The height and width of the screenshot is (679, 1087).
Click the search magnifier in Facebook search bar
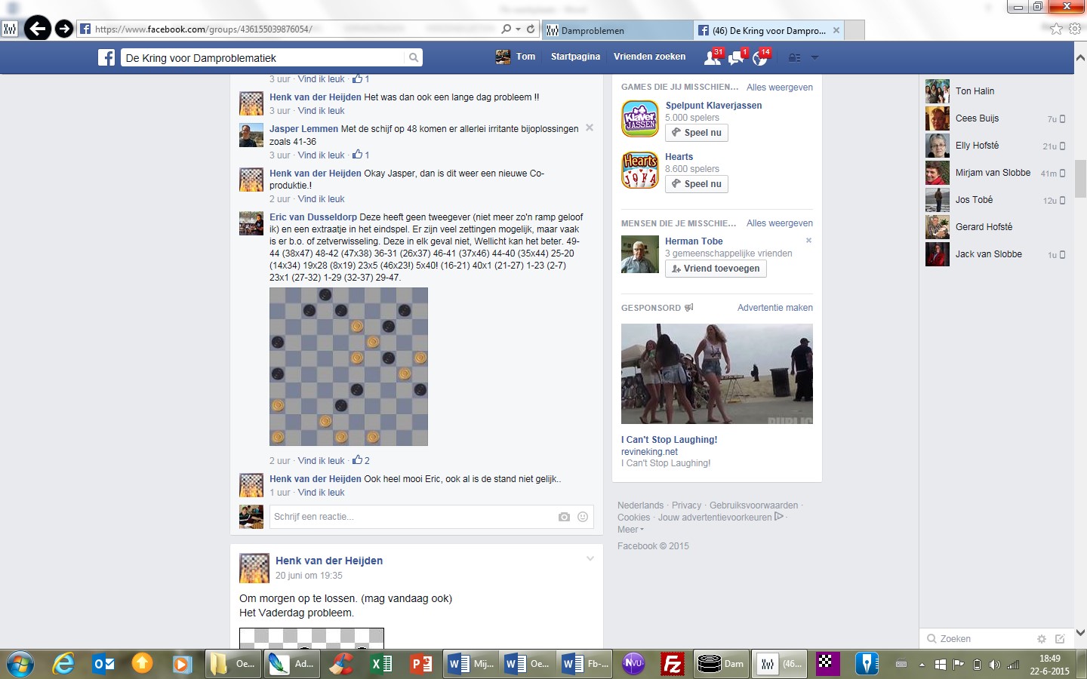point(413,58)
